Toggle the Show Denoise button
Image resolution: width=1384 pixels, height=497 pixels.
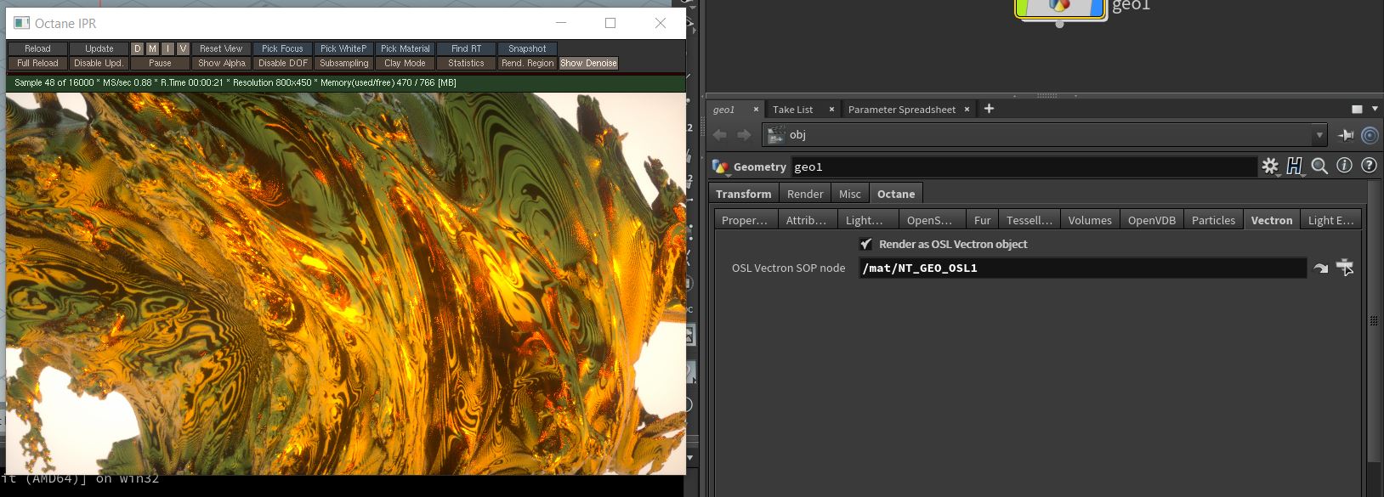pos(588,63)
